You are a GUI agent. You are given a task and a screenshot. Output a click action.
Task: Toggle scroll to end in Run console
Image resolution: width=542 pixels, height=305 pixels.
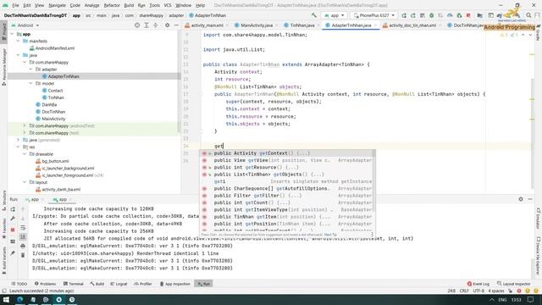(23, 236)
